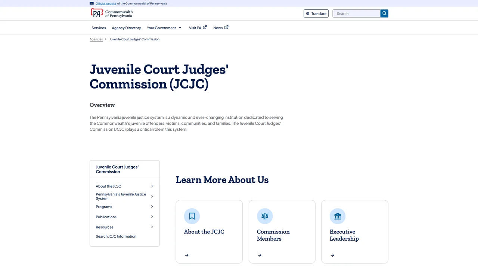The image size is (478, 269).
Task: Open the About the JCJC card title
Action: pyautogui.click(x=204, y=232)
